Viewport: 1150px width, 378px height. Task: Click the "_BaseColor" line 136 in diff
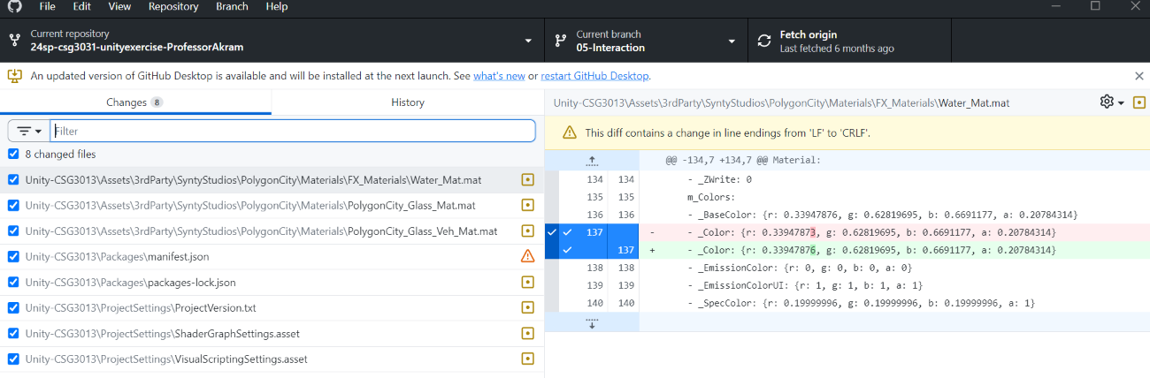pyautogui.click(x=894, y=215)
